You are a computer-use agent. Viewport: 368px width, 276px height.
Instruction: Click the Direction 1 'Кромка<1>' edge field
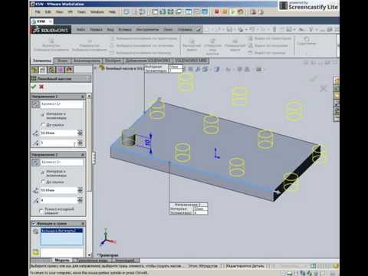click(62, 104)
